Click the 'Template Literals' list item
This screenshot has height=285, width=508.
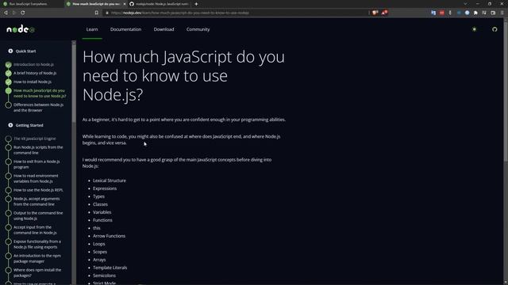point(110,268)
